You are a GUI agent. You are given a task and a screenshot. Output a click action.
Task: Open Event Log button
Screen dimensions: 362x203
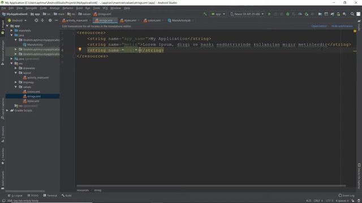pyautogui.click(x=347, y=196)
